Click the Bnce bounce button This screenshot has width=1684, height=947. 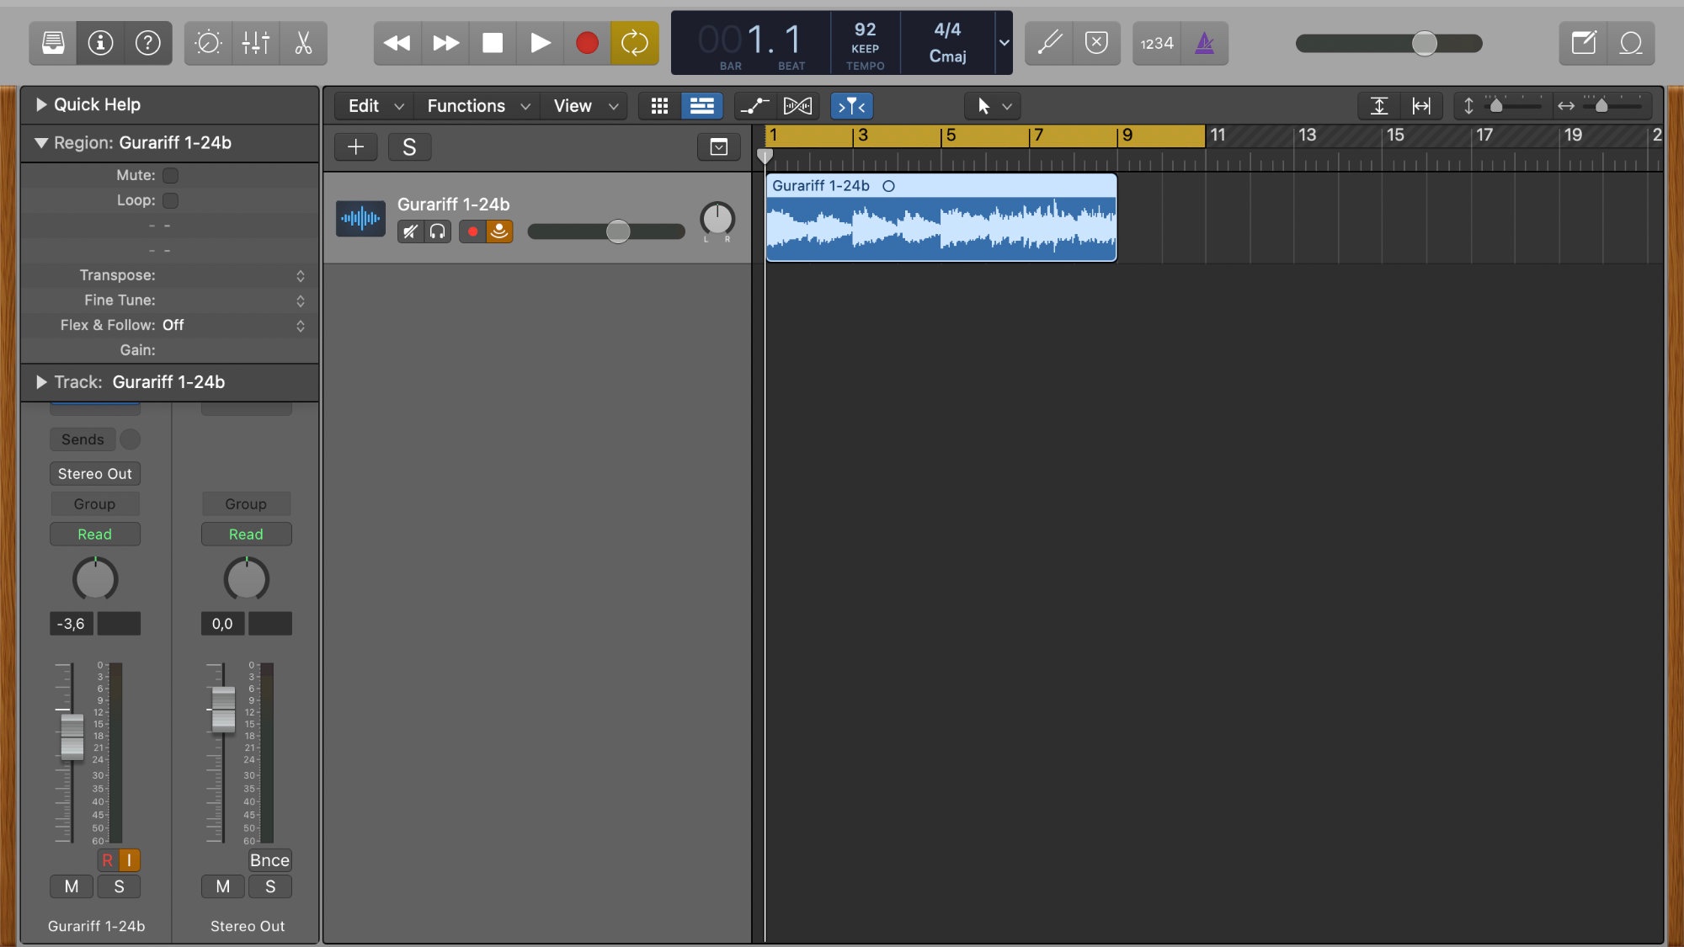tap(269, 860)
